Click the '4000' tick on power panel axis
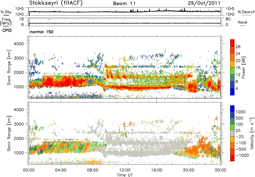The height and width of the screenshot is (177, 255). point(18,44)
